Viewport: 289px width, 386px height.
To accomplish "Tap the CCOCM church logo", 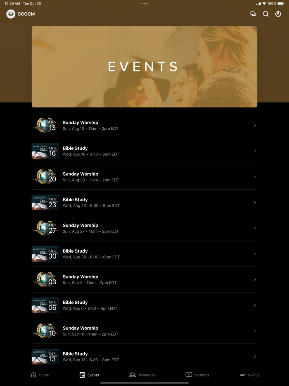I will point(11,14).
